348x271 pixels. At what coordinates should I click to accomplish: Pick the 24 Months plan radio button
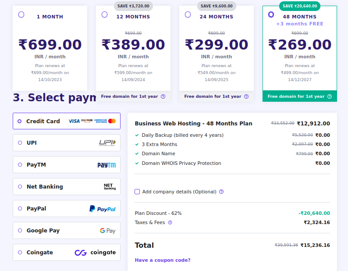click(x=188, y=14)
